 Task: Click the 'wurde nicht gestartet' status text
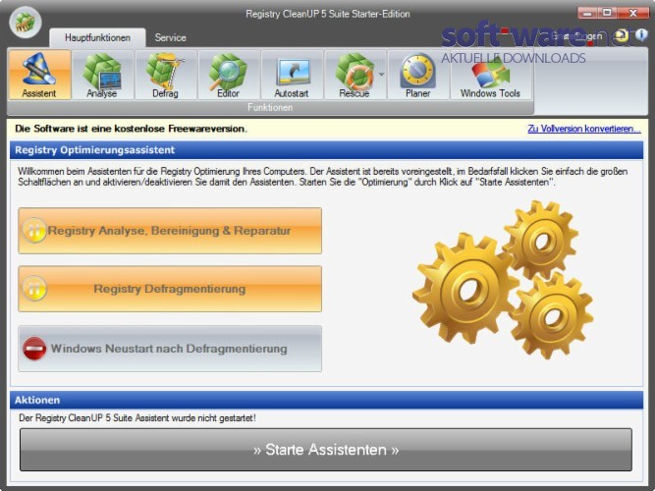pos(137,418)
